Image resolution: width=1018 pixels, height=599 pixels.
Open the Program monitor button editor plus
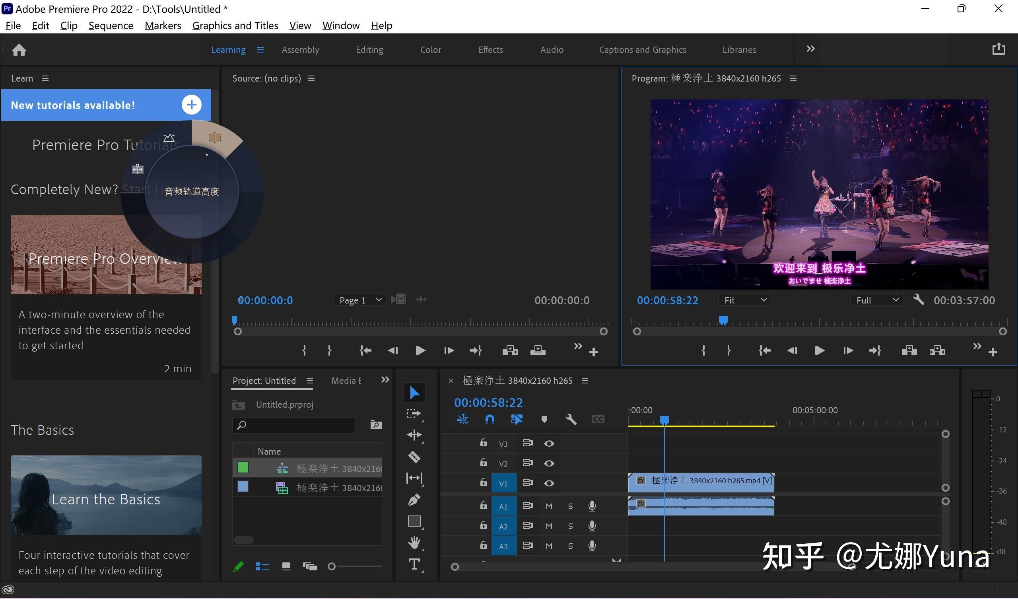(x=993, y=352)
